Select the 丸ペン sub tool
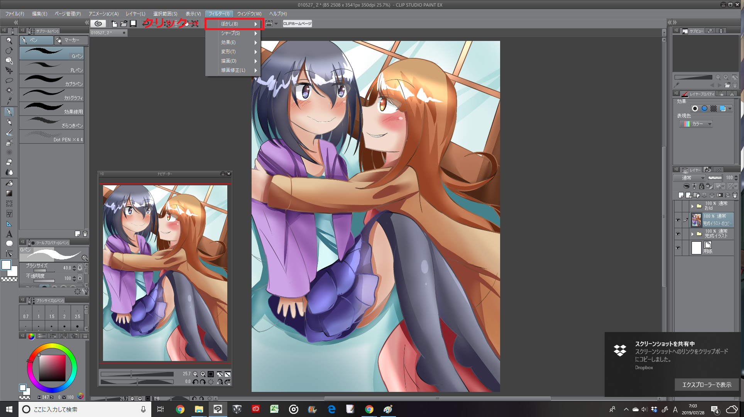This screenshot has width=744, height=417. 52,67
